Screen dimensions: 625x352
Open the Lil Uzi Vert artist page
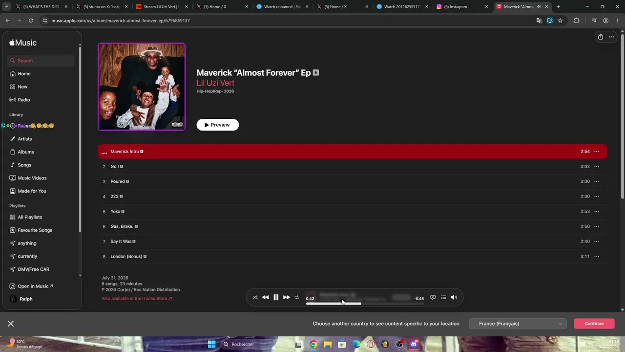215,83
